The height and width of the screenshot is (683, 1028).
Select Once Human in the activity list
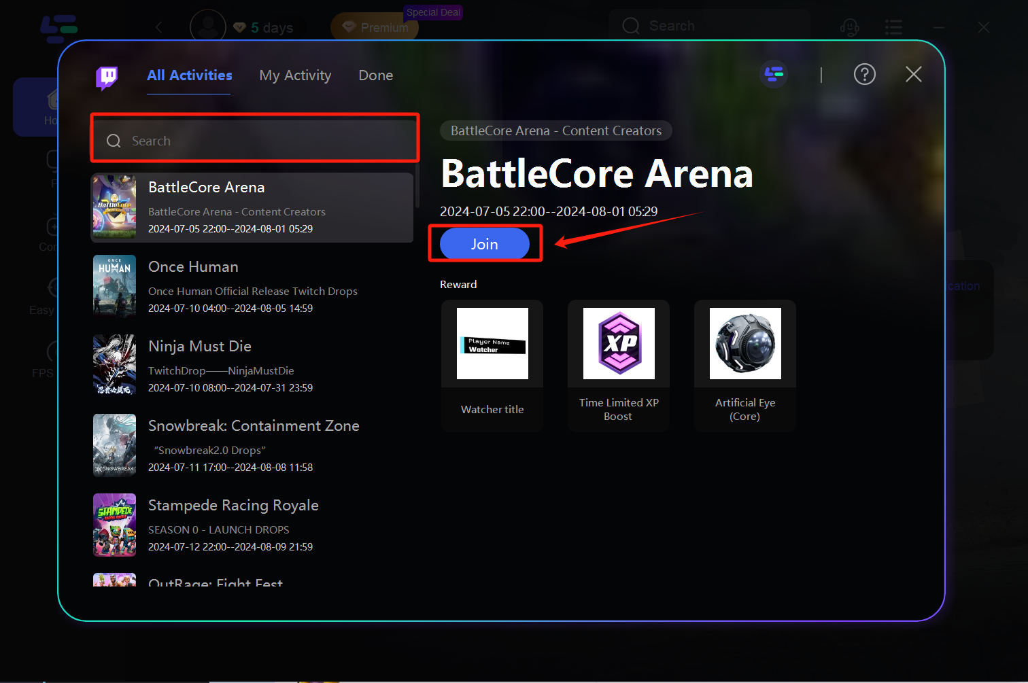pyautogui.click(x=252, y=287)
